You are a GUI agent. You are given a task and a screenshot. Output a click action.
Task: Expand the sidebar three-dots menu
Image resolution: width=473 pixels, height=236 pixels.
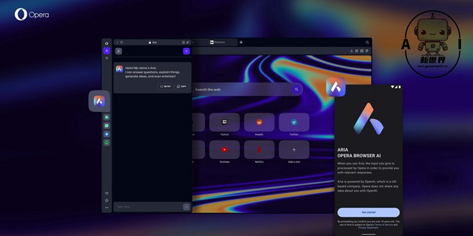point(107,208)
